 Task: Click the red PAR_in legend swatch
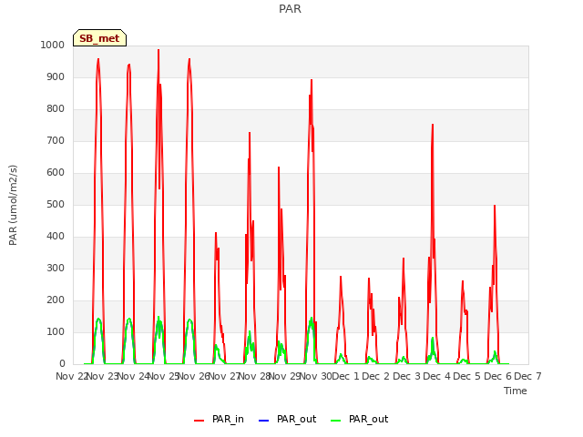[199, 421]
